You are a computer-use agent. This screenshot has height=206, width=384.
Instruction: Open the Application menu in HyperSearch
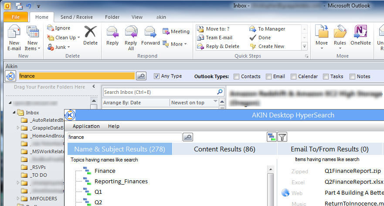[86, 126]
